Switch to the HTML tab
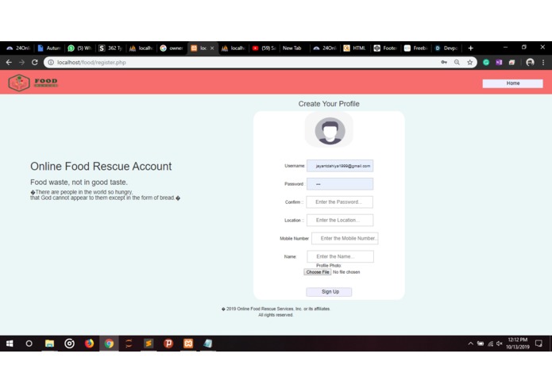The width and height of the screenshot is (552, 392). [355, 48]
